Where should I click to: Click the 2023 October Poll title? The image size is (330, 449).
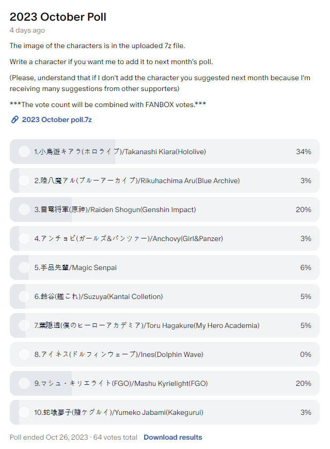point(58,17)
